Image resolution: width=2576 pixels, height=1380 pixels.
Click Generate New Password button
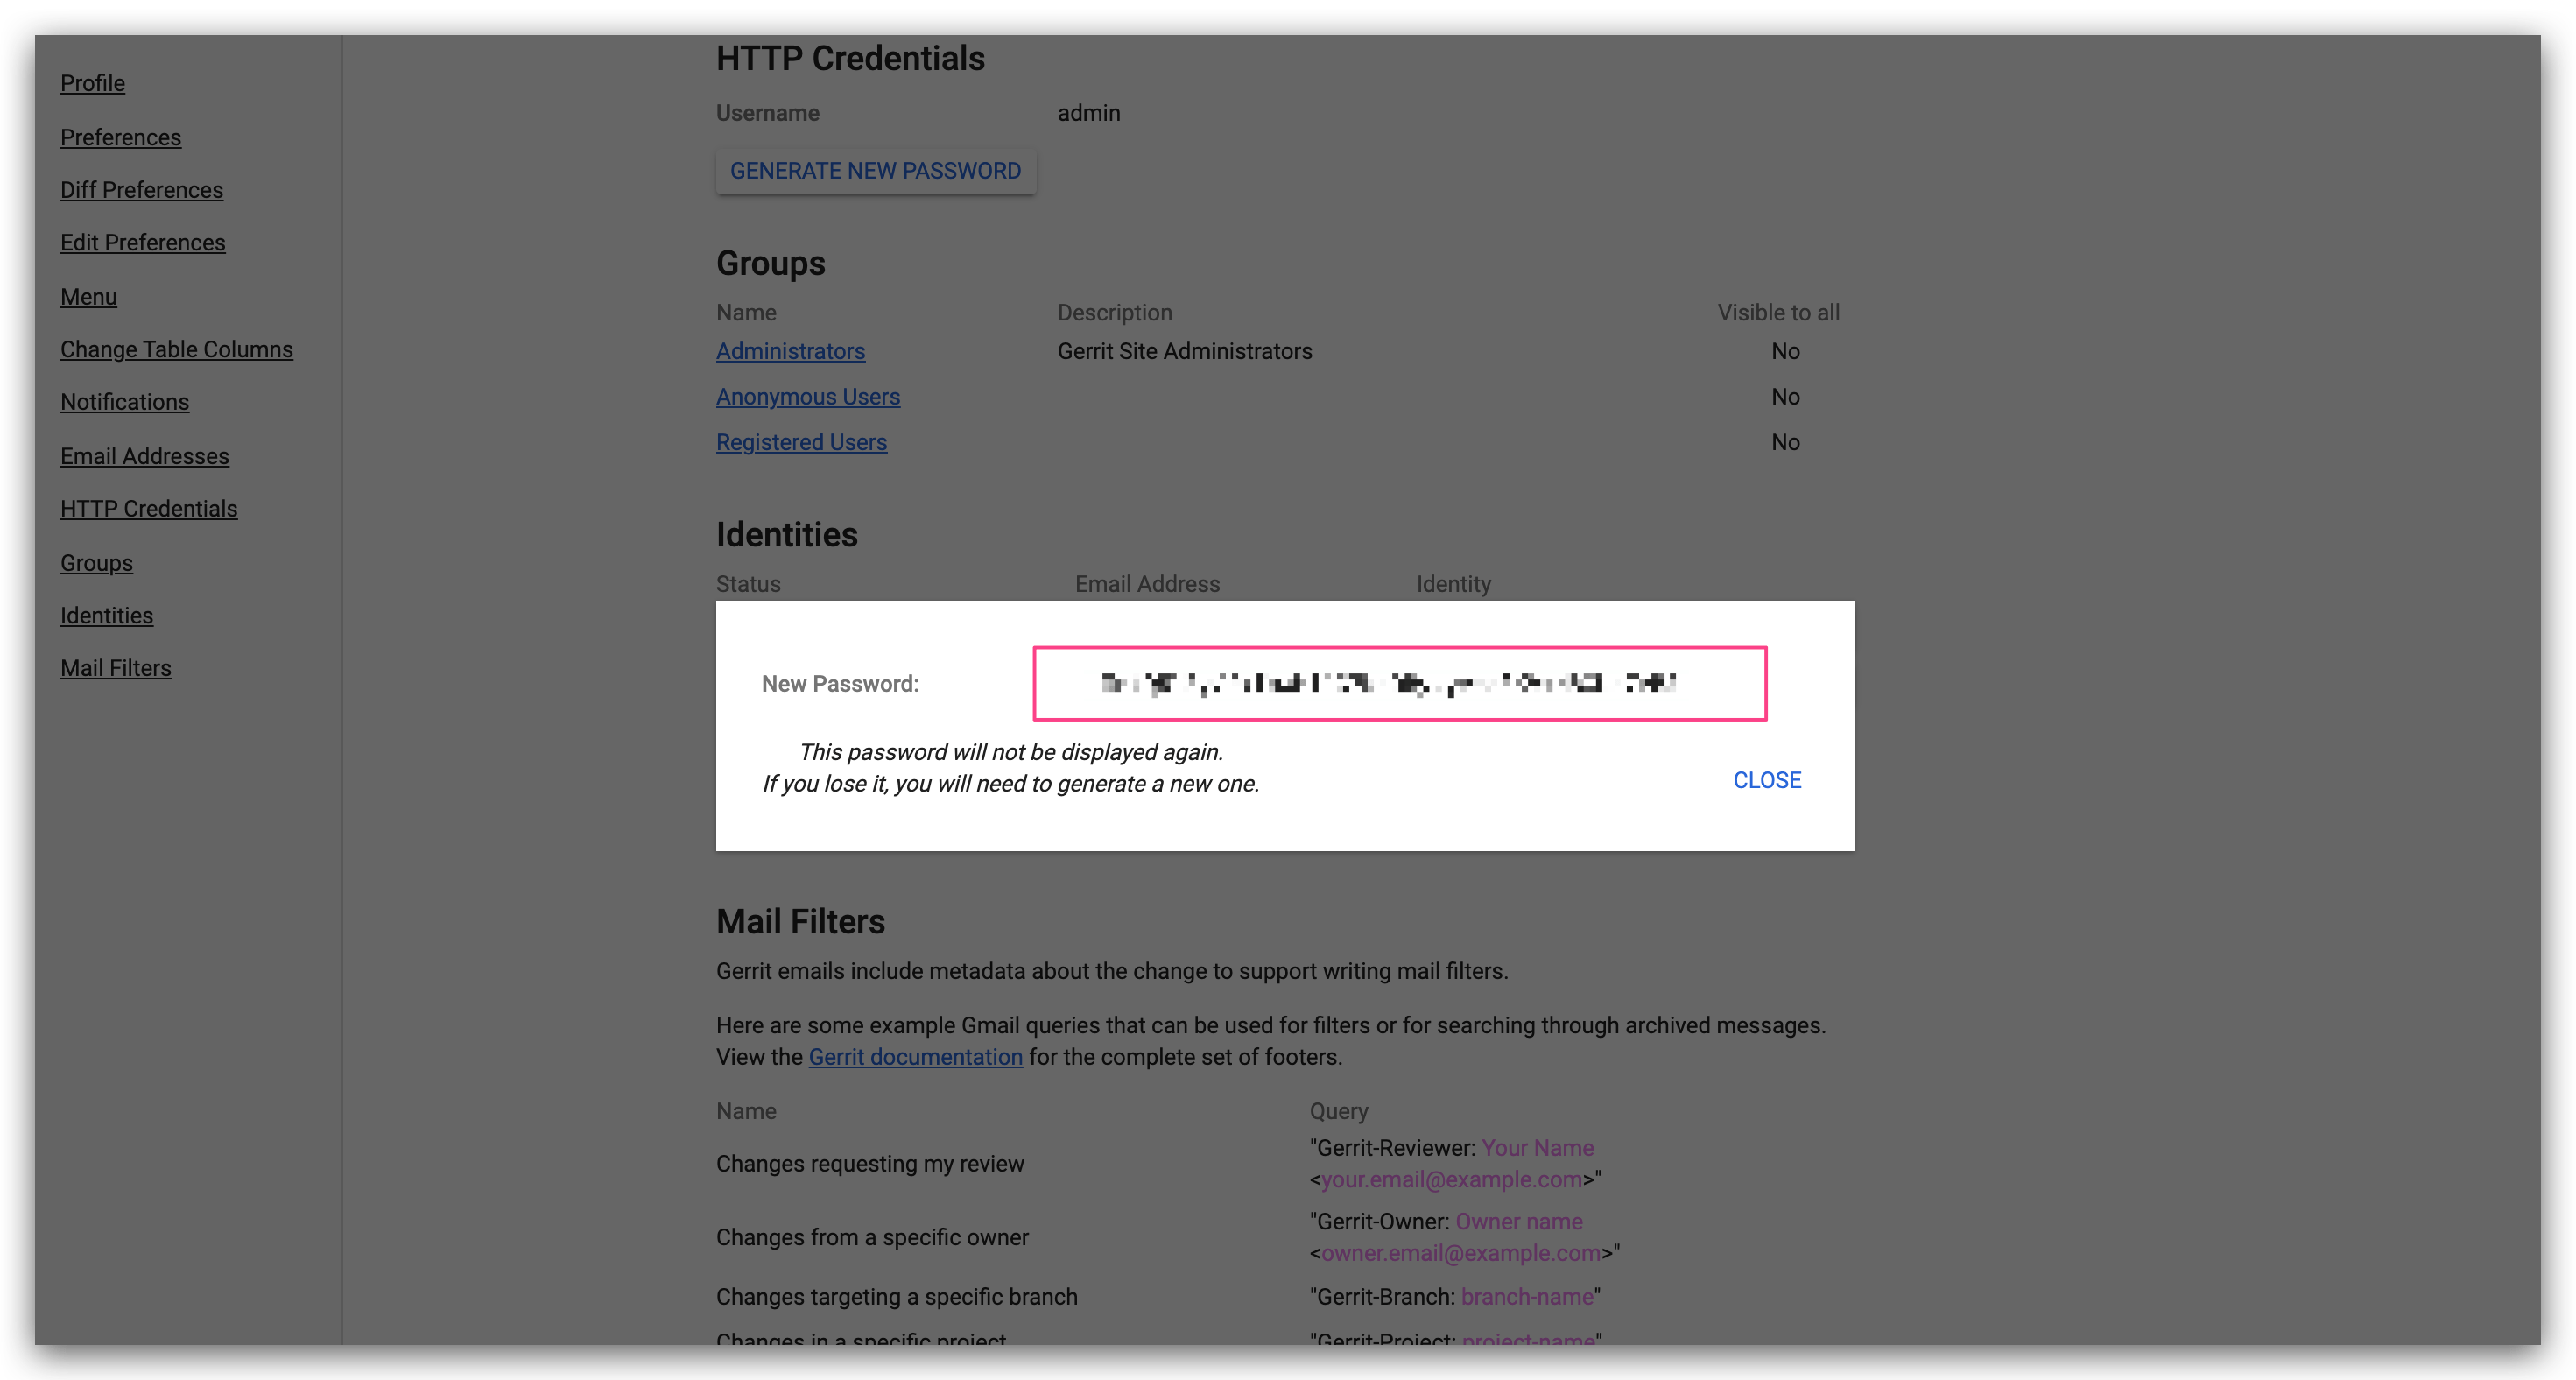click(x=875, y=171)
